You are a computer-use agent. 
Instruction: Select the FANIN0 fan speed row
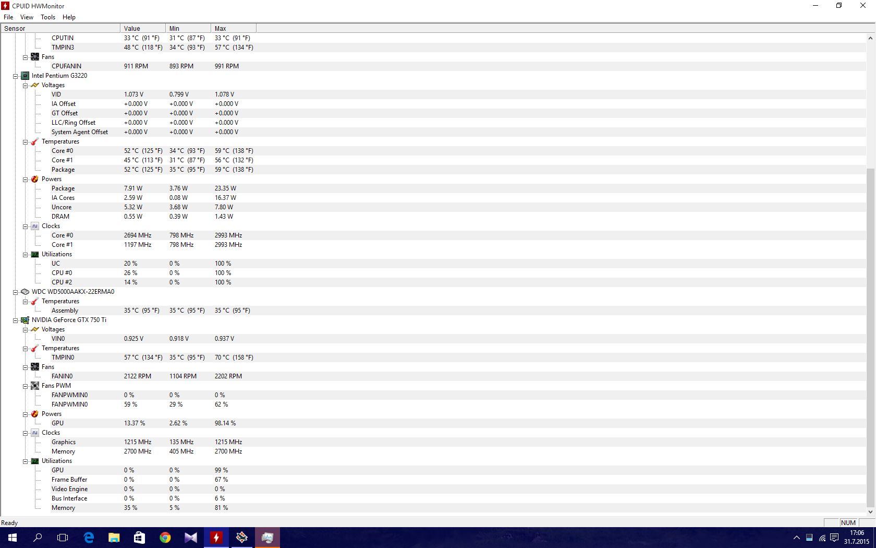click(x=433, y=376)
